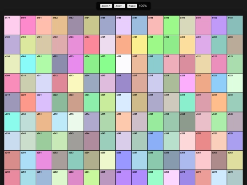Pick the light blue x257 swatch
247x185 pixels.
click(140, 160)
